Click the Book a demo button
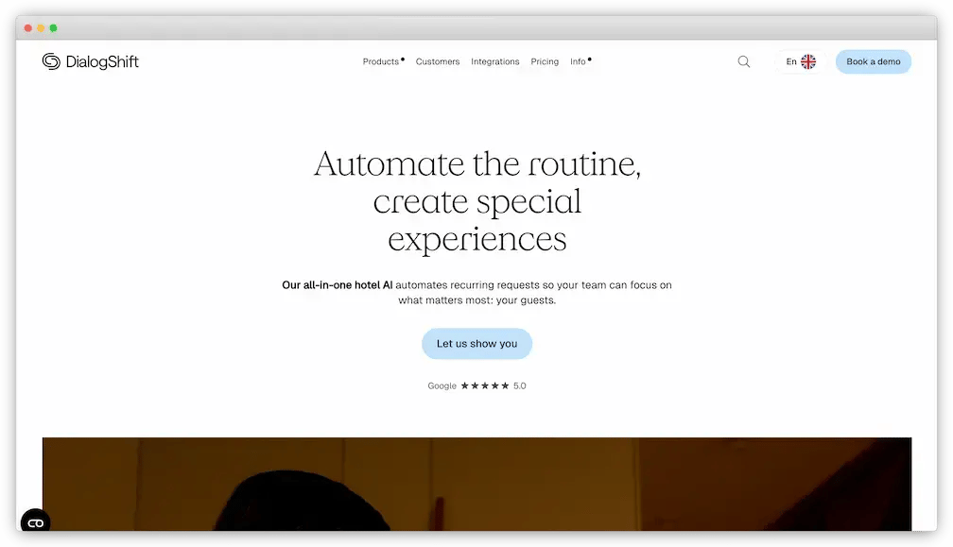Viewport: 953px width, 547px height. tap(874, 61)
